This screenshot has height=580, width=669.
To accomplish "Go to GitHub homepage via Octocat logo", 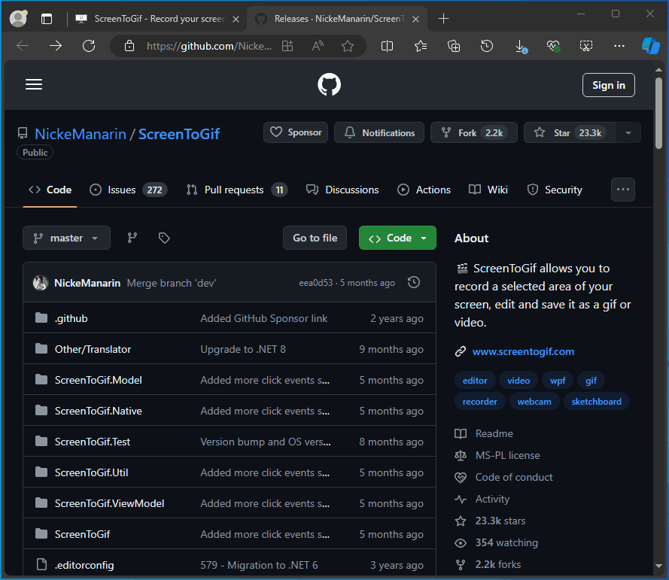I will [330, 84].
